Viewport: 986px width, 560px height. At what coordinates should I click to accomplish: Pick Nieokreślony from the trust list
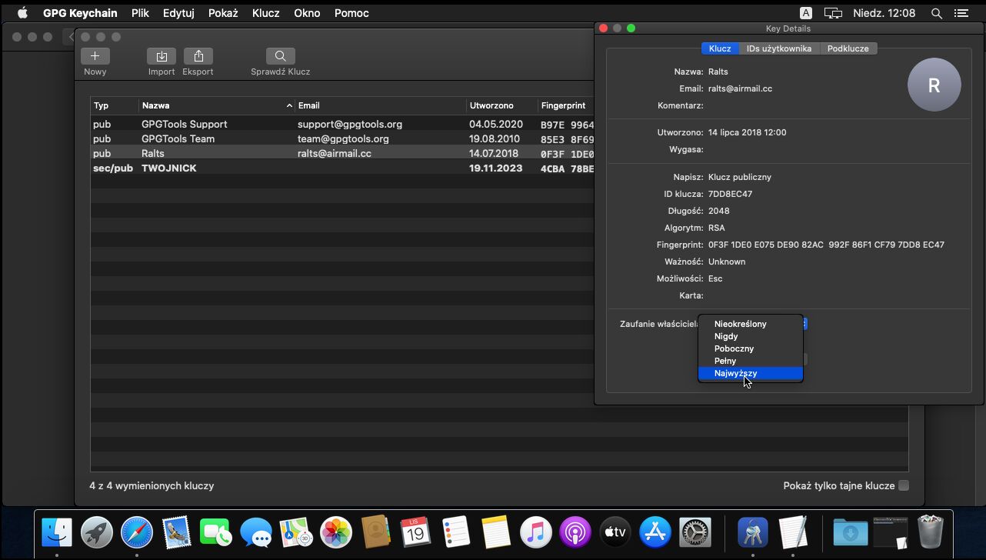tap(740, 324)
